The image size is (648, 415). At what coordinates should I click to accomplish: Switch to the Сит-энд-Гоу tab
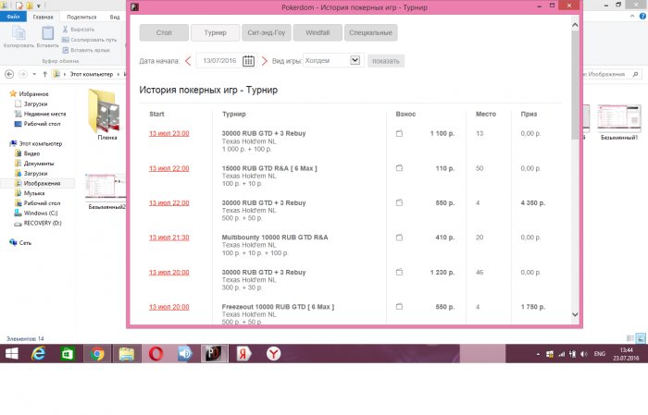[267, 32]
